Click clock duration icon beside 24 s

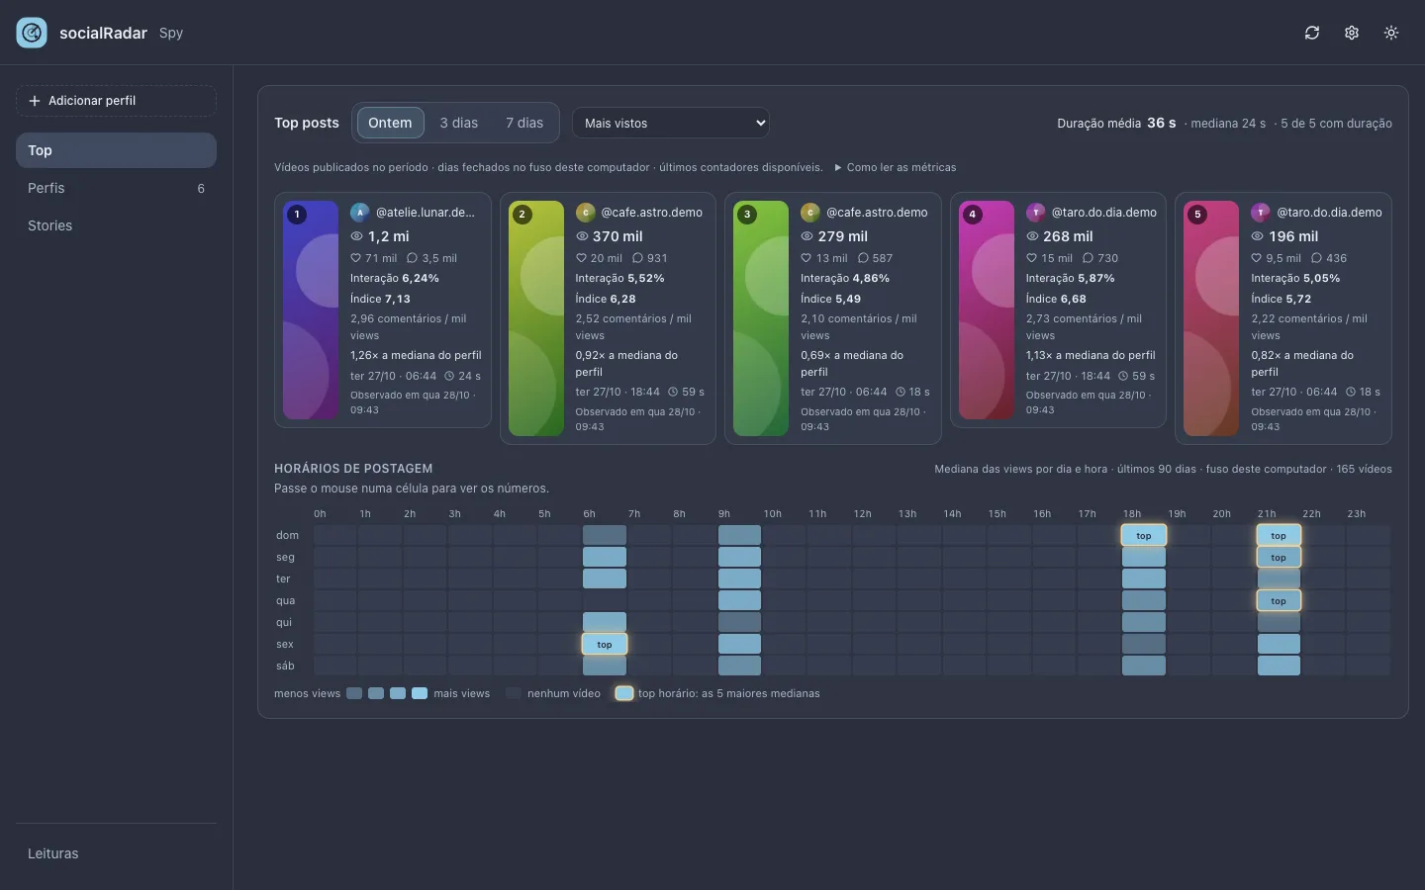point(449,376)
